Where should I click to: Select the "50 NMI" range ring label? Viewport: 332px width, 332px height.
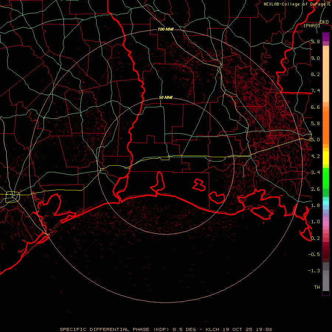point(166,98)
